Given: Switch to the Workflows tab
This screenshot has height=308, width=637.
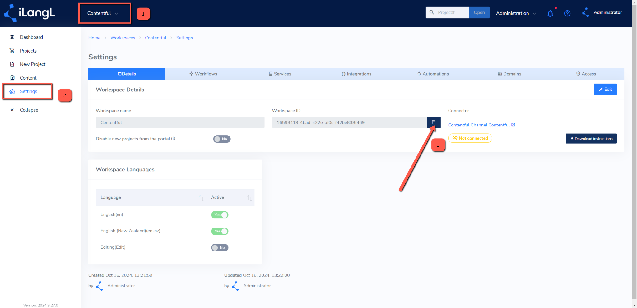Looking at the screenshot, I should [203, 74].
